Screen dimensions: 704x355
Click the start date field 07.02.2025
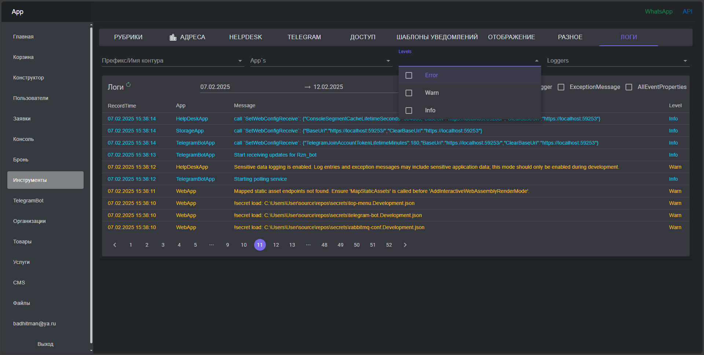click(x=215, y=87)
